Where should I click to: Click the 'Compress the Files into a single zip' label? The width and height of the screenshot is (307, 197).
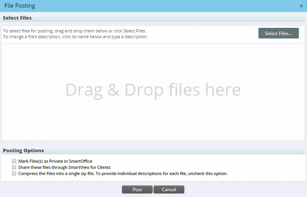(77, 173)
